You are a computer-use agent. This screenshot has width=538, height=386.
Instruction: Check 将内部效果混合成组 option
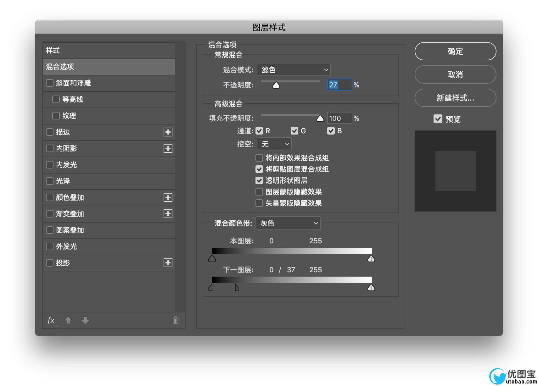(x=259, y=158)
